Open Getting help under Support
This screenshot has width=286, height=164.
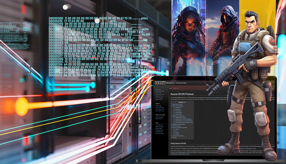[158, 106]
